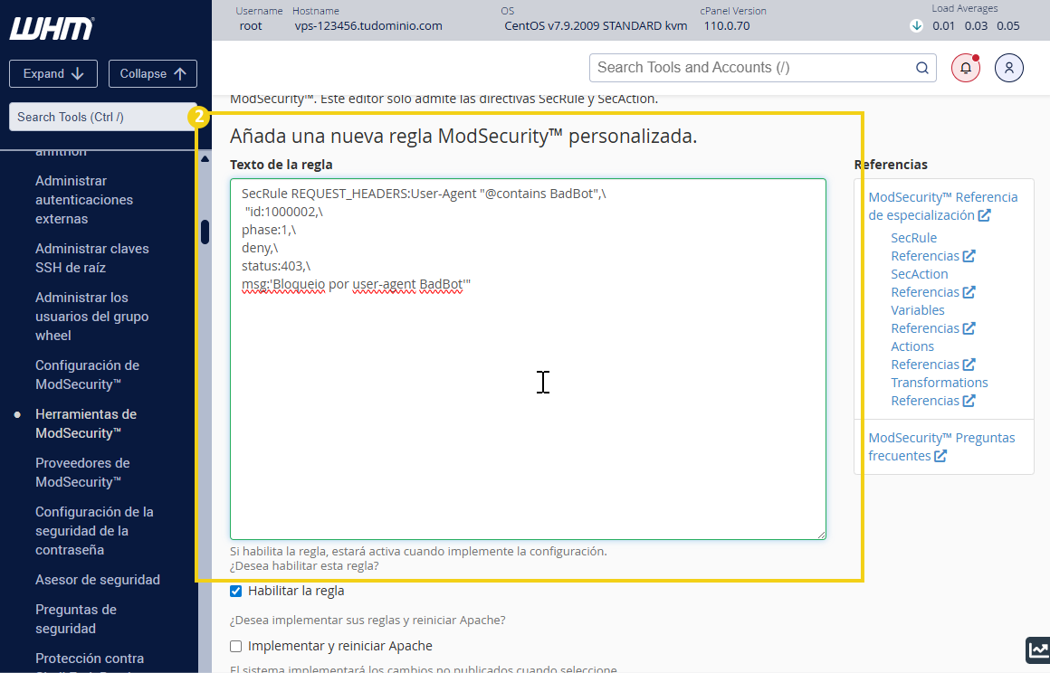This screenshot has width=1050, height=673.
Task: Open 'Proveedores de ModSecurity' in sidebar
Action: point(83,472)
